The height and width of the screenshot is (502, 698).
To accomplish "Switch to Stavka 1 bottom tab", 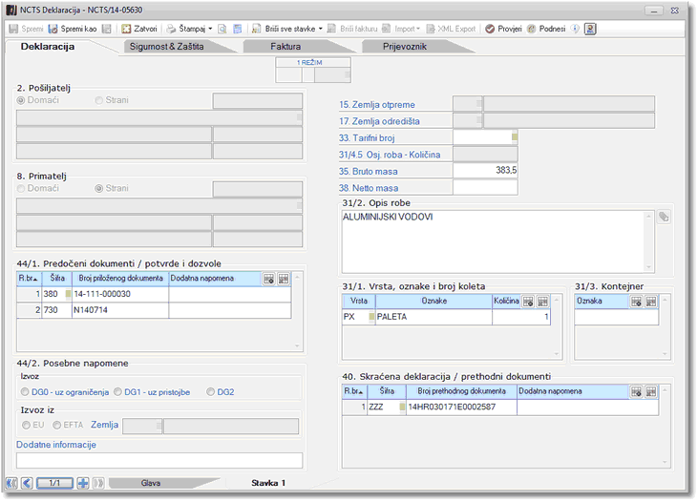I will coord(268,483).
